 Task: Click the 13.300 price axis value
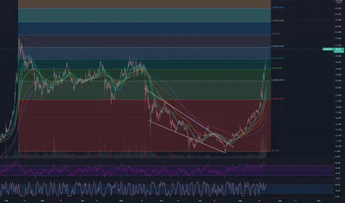point(338,130)
